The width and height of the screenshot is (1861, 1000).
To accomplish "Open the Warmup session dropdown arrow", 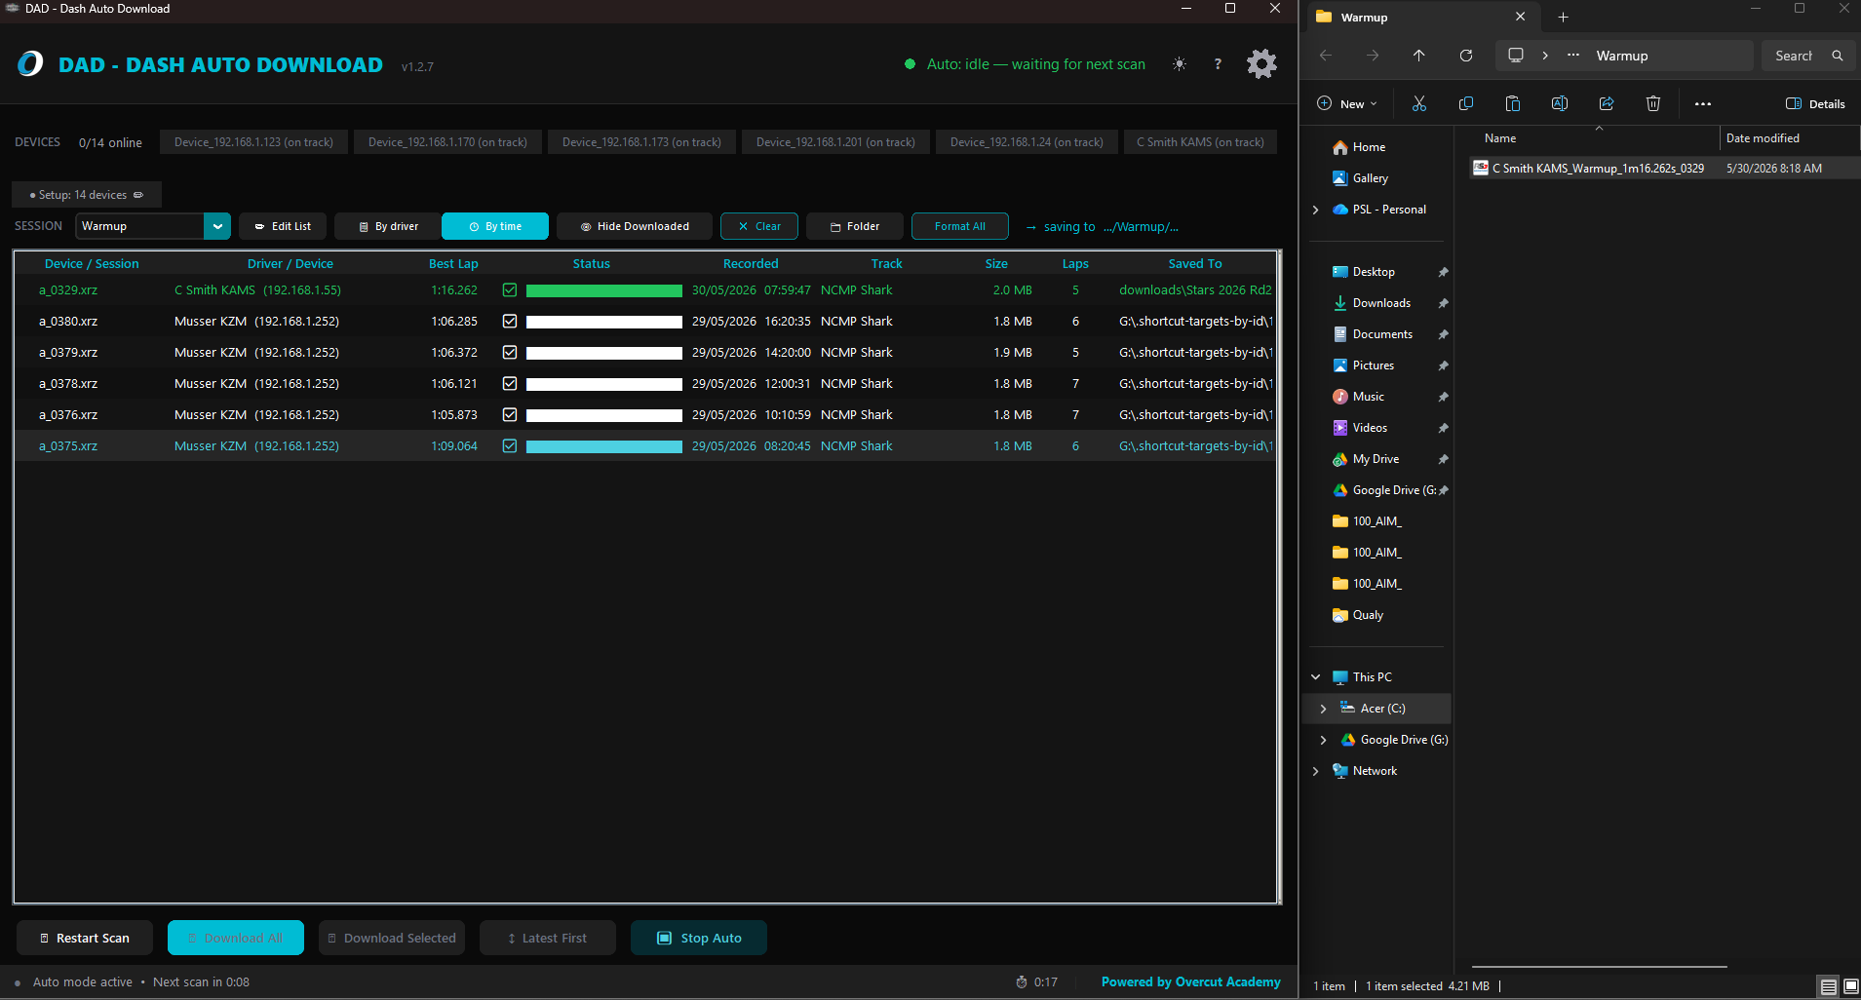I will [x=217, y=226].
